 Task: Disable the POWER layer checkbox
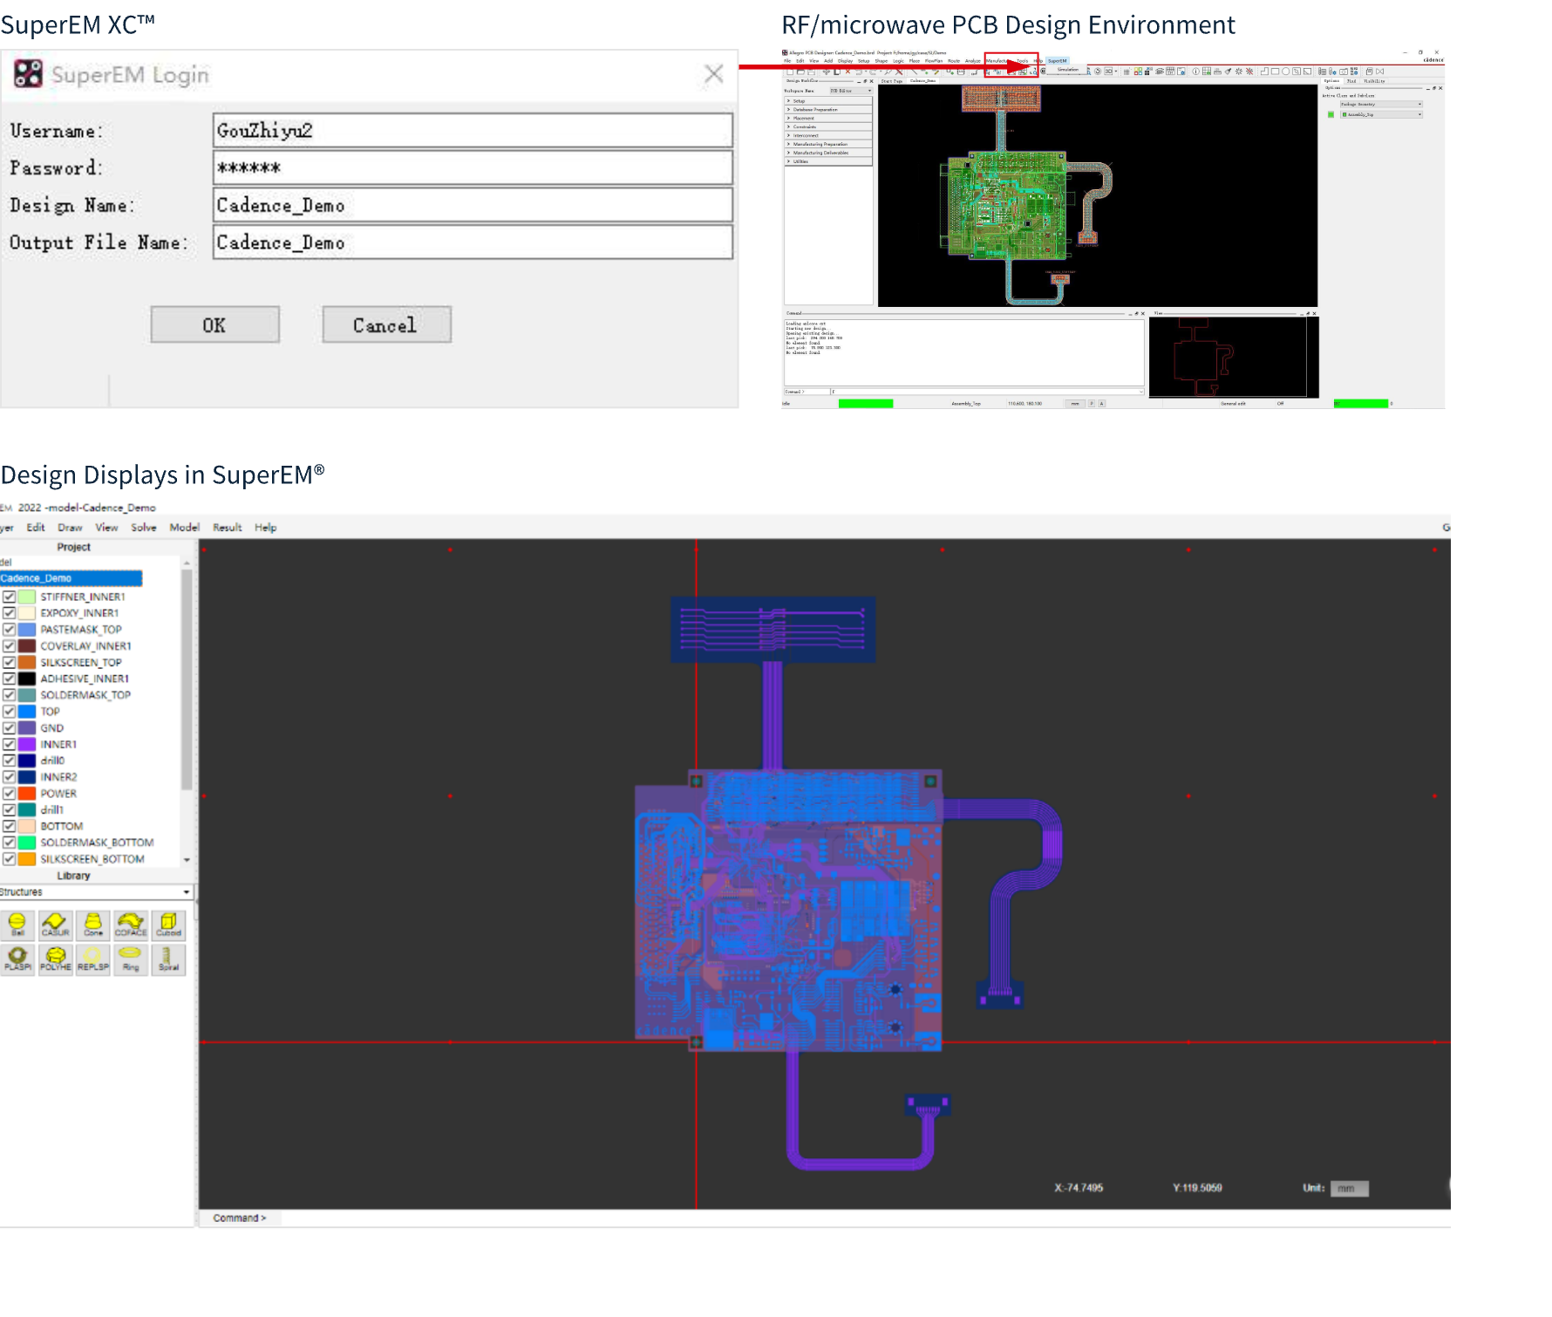[x=10, y=793]
